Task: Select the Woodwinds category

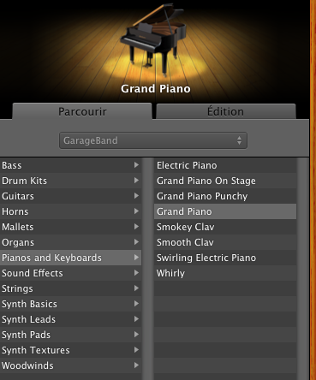Action: 70,365
